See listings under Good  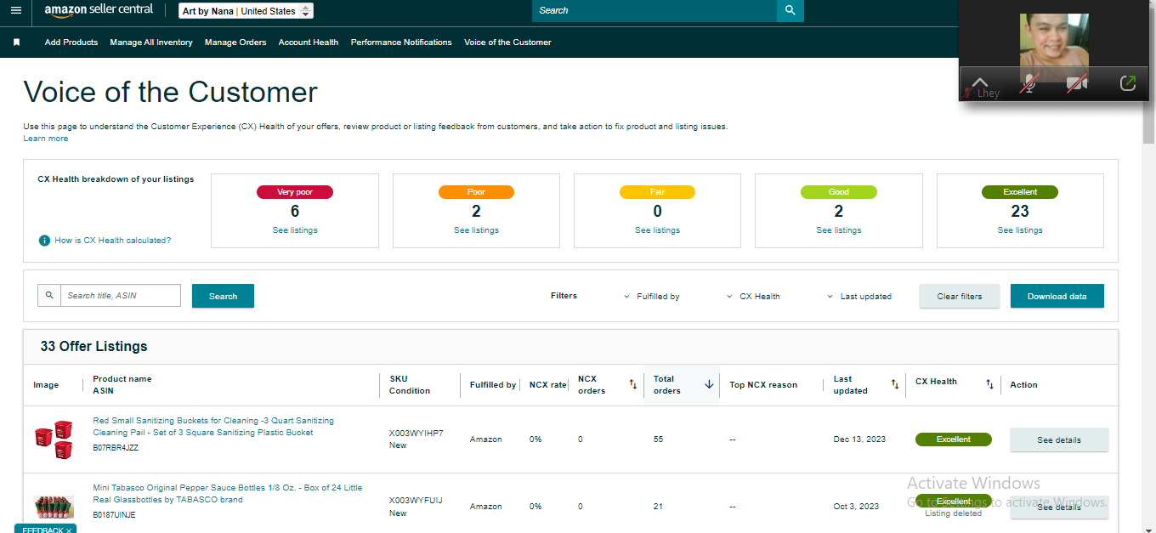click(839, 230)
